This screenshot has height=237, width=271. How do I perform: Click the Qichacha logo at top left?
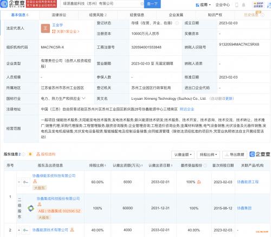pos(12,4)
